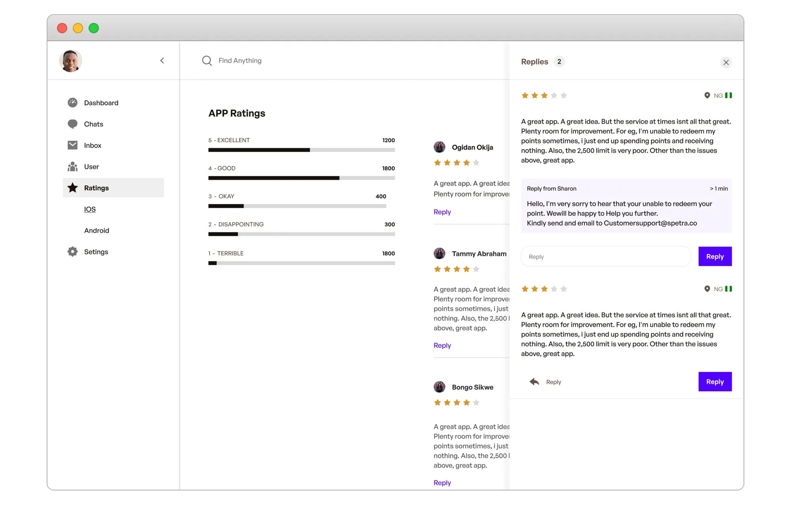Open the Dashboard gauge icon
Image resolution: width=791 pixels, height=510 pixels.
click(x=72, y=103)
